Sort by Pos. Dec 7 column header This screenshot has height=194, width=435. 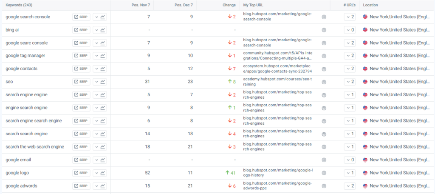click(183, 5)
